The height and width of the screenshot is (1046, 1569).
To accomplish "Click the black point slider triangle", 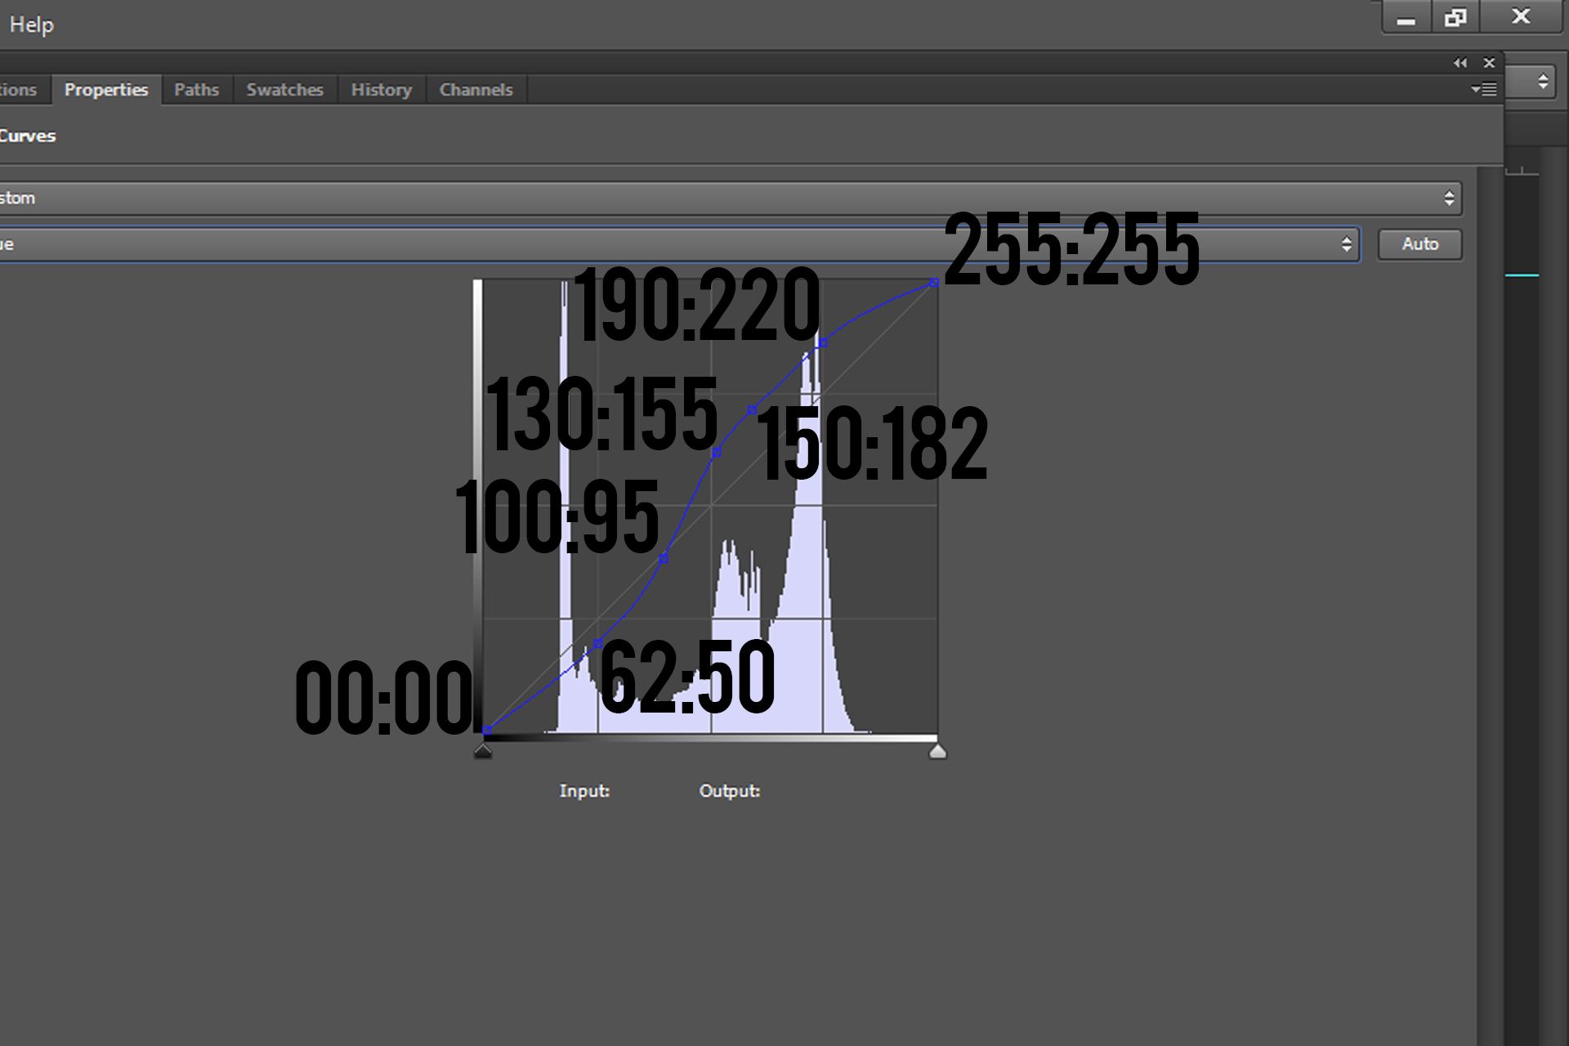I will click(x=483, y=751).
